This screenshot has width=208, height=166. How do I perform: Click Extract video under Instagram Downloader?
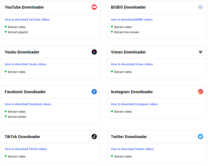123,111
